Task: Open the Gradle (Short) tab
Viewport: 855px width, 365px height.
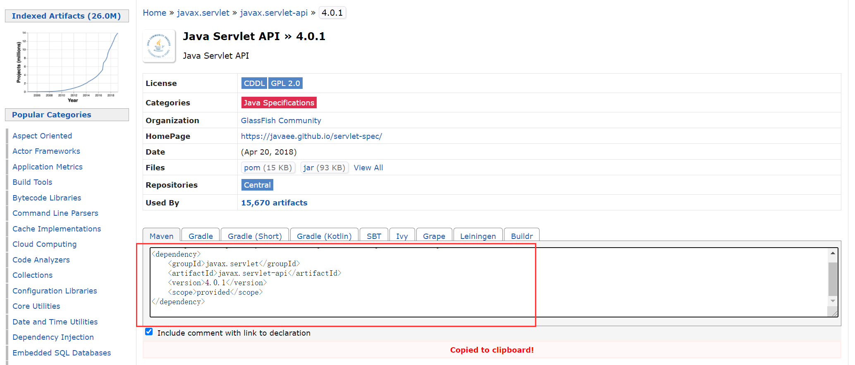Action: point(255,236)
